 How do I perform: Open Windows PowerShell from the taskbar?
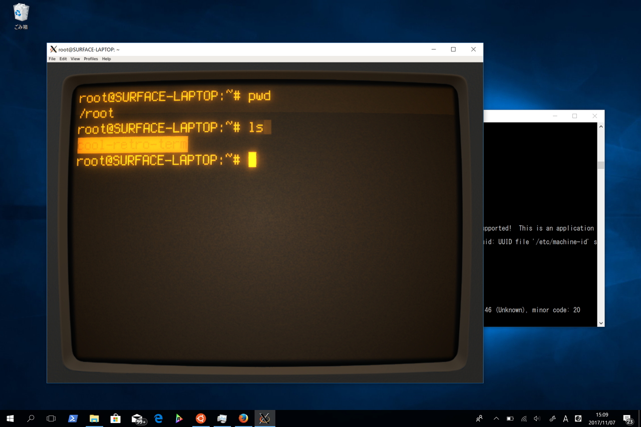click(73, 418)
